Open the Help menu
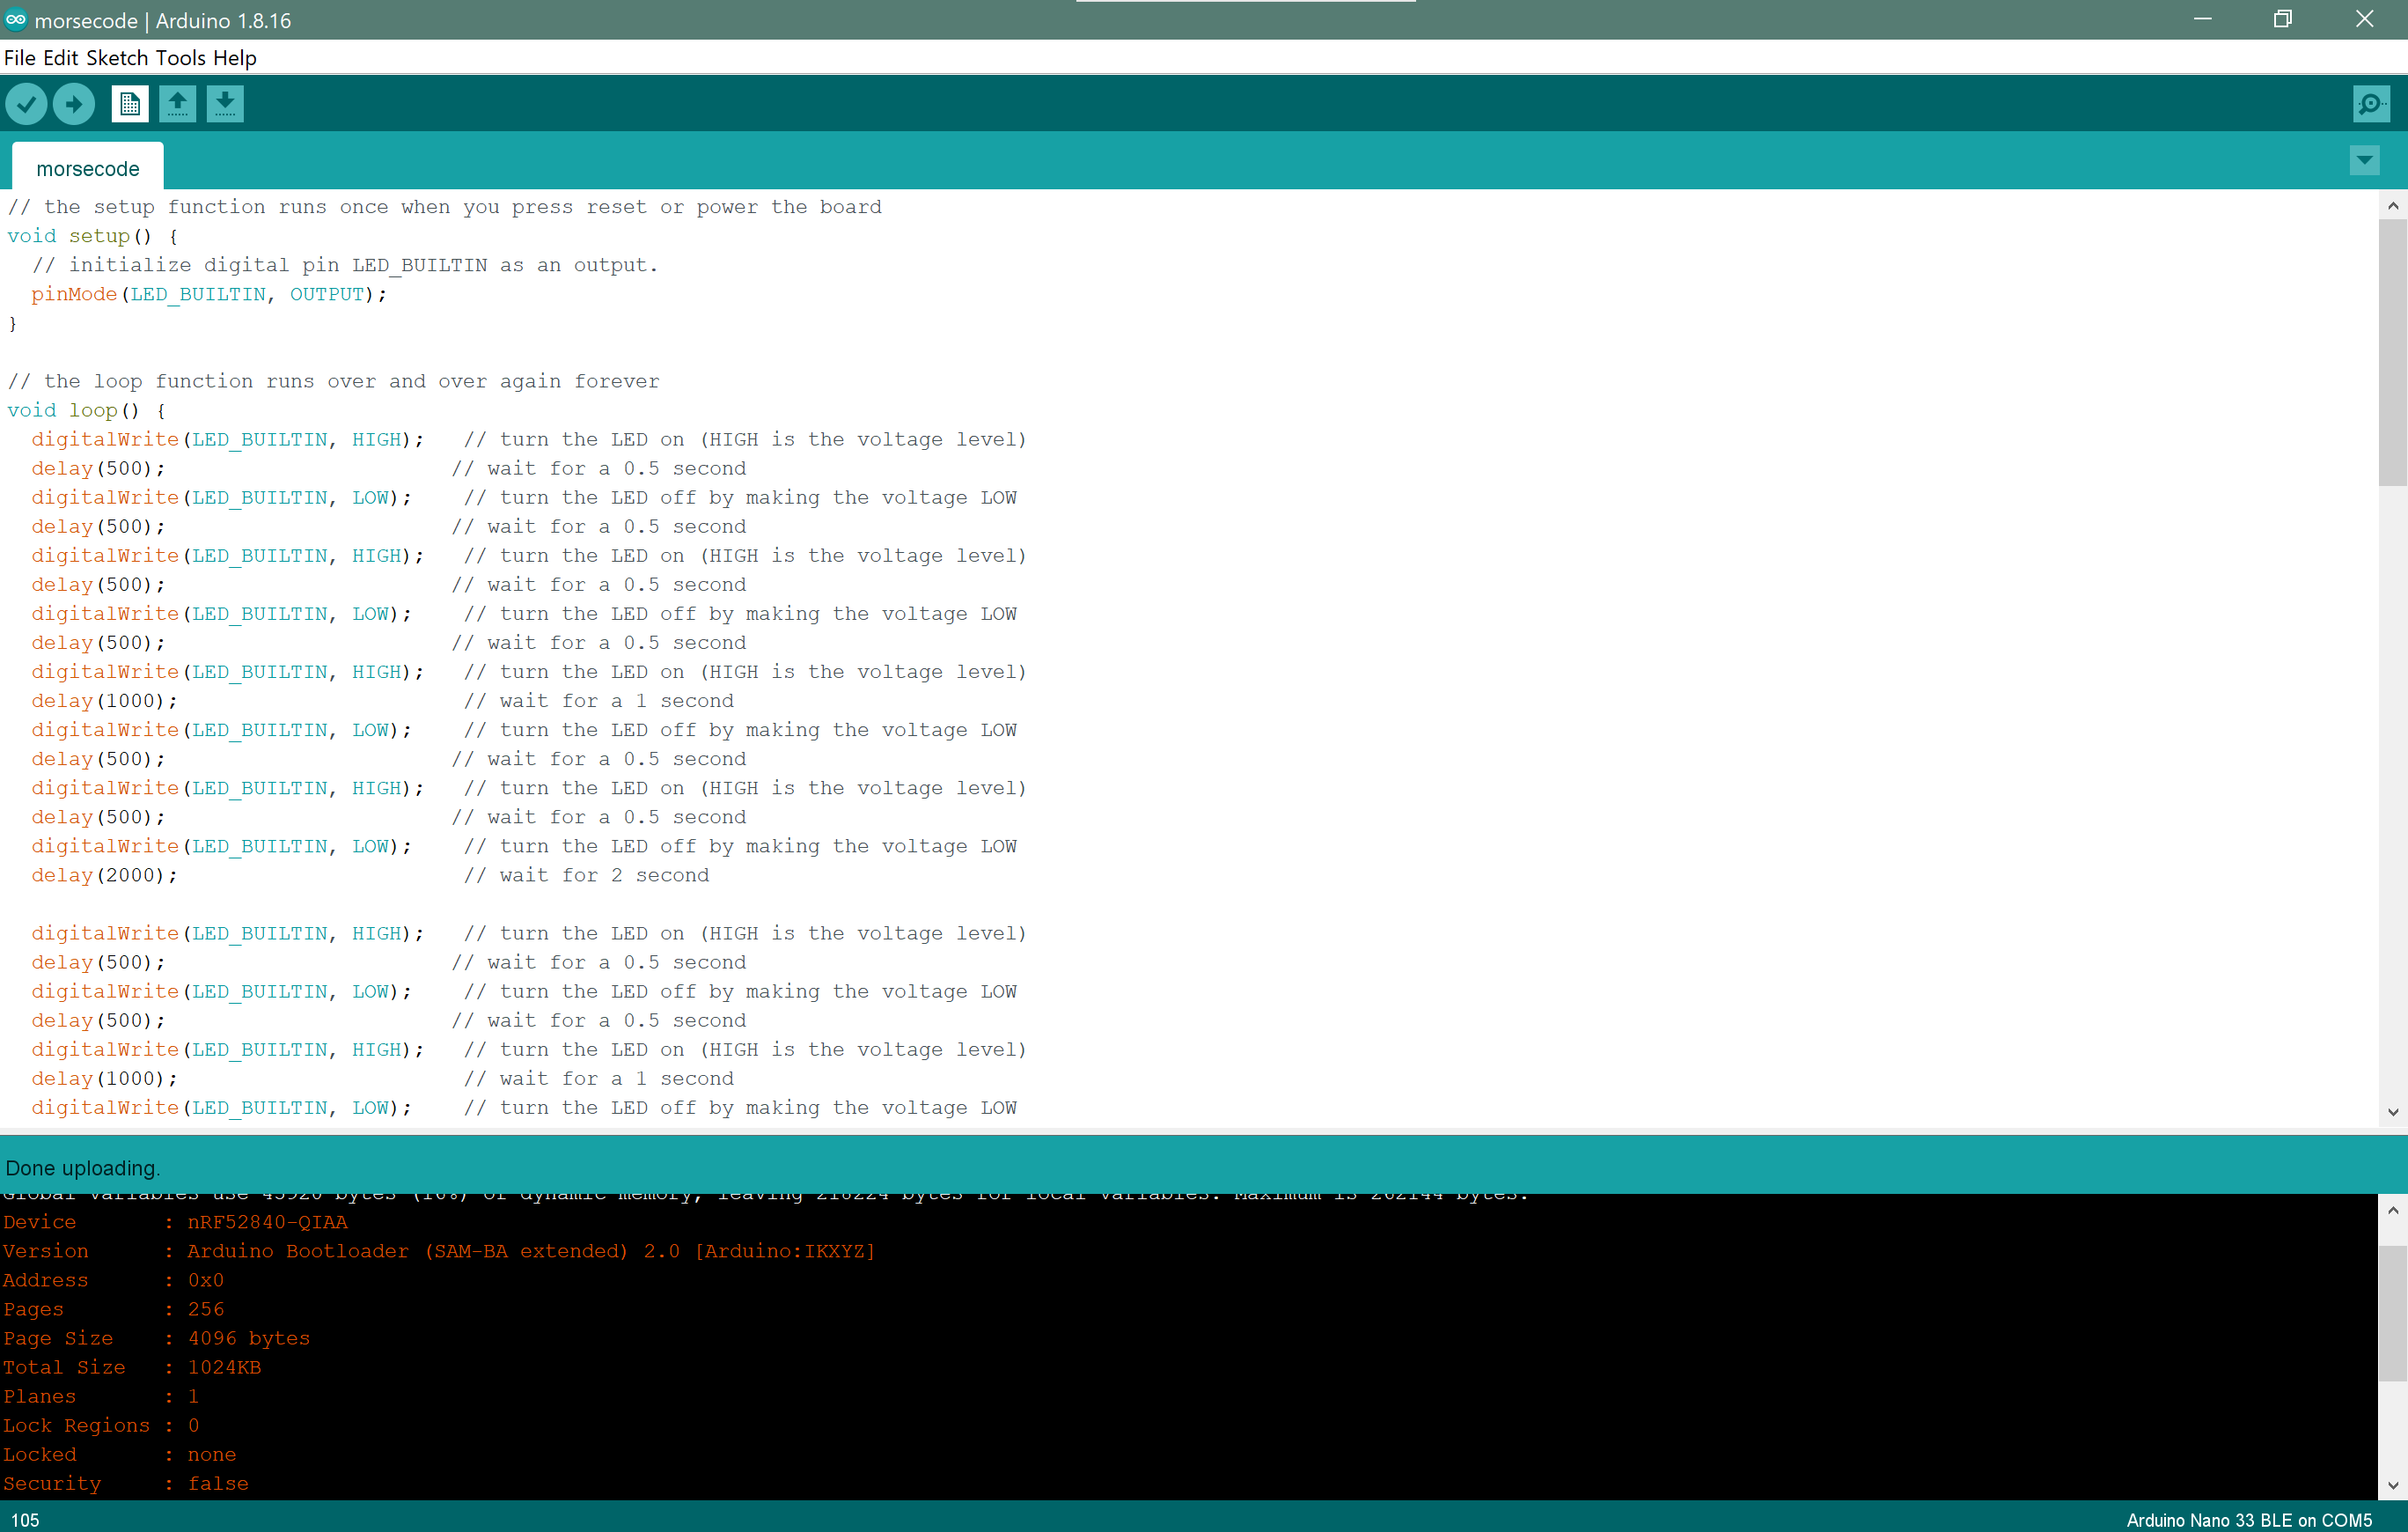The height and width of the screenshot is (1532, 2408). click(x=235, y=58)
